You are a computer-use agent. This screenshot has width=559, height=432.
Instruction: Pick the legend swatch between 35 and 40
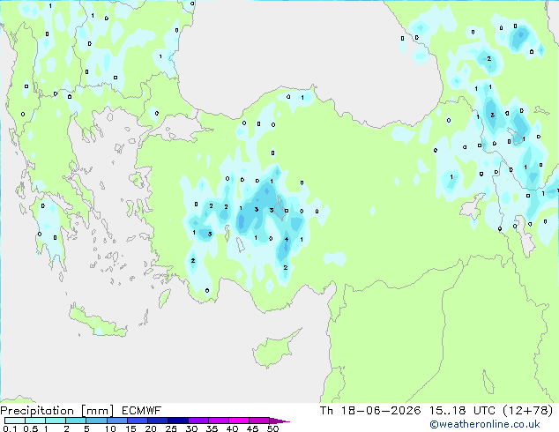pos(219,421)
